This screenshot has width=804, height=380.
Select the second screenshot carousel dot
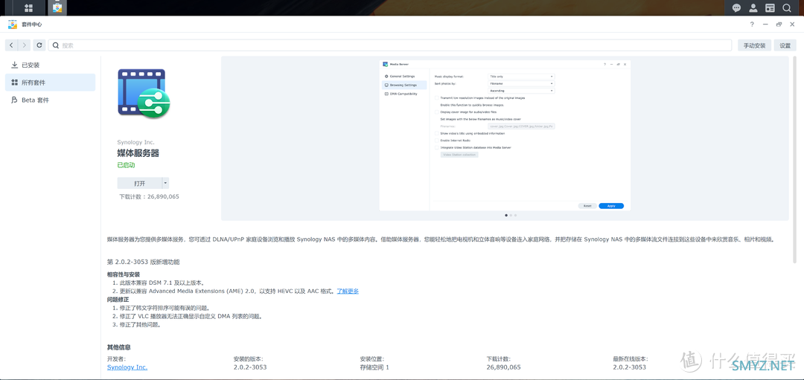(x=511, y=215)
